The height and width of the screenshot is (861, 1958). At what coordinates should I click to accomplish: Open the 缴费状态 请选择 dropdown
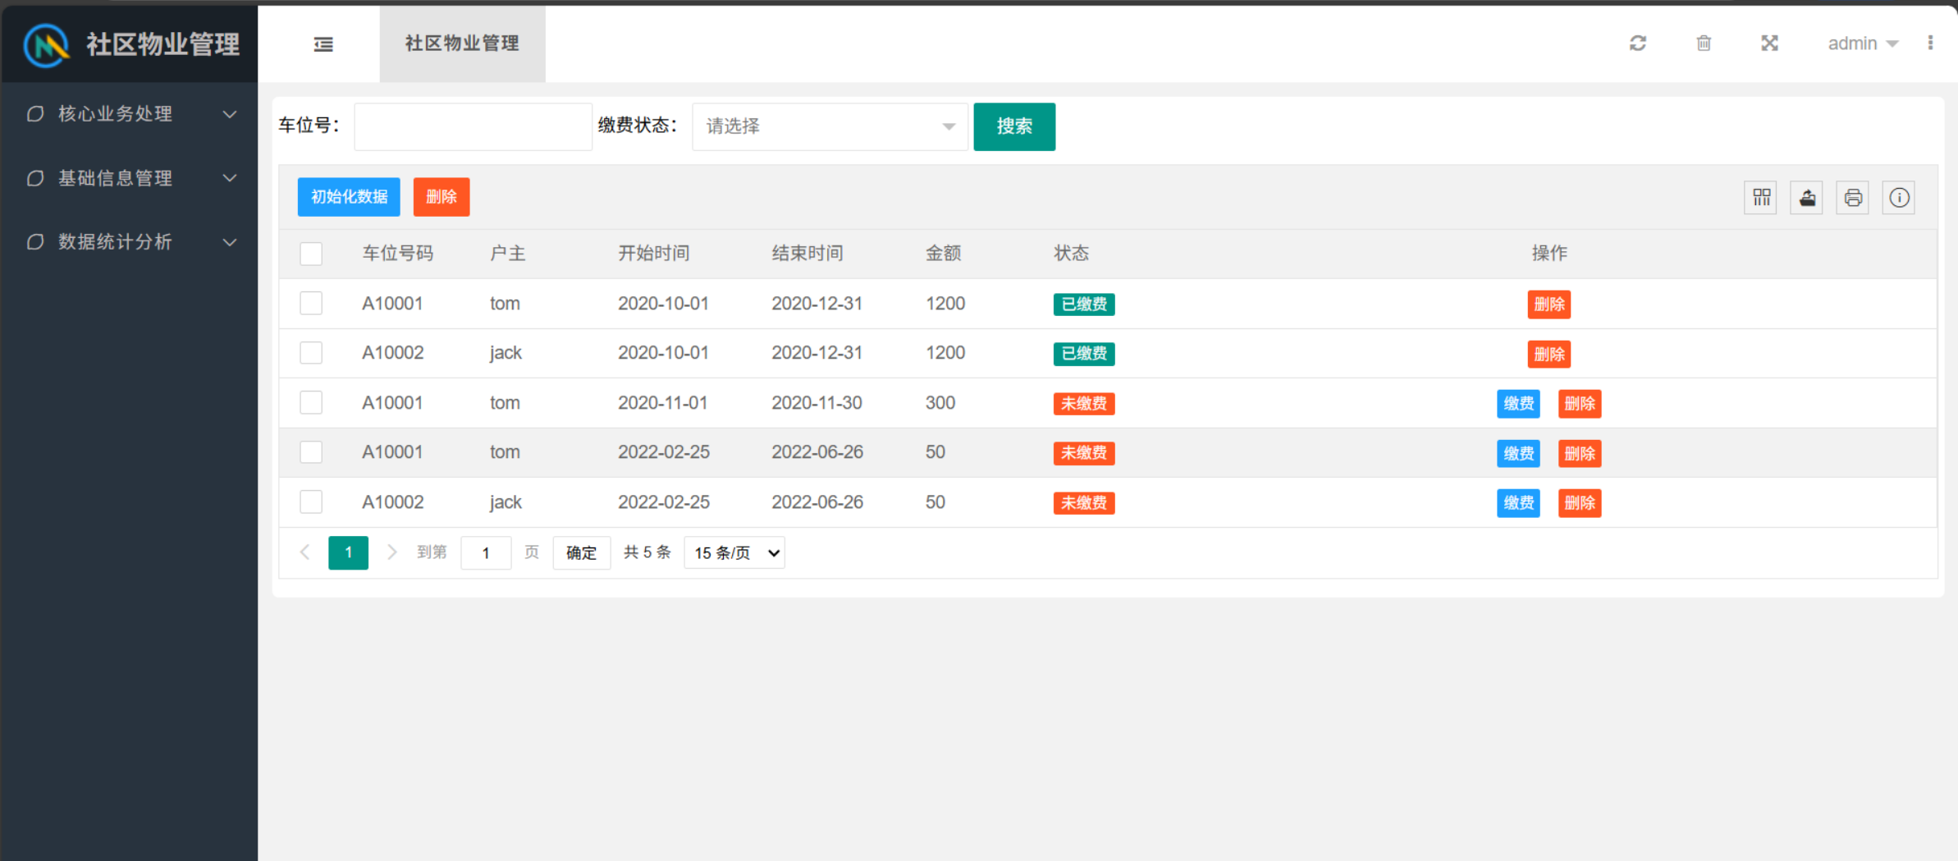[830, 126]
